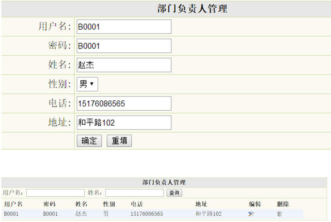
Task: Click the 编辑 column header
Action: [255, 204]
